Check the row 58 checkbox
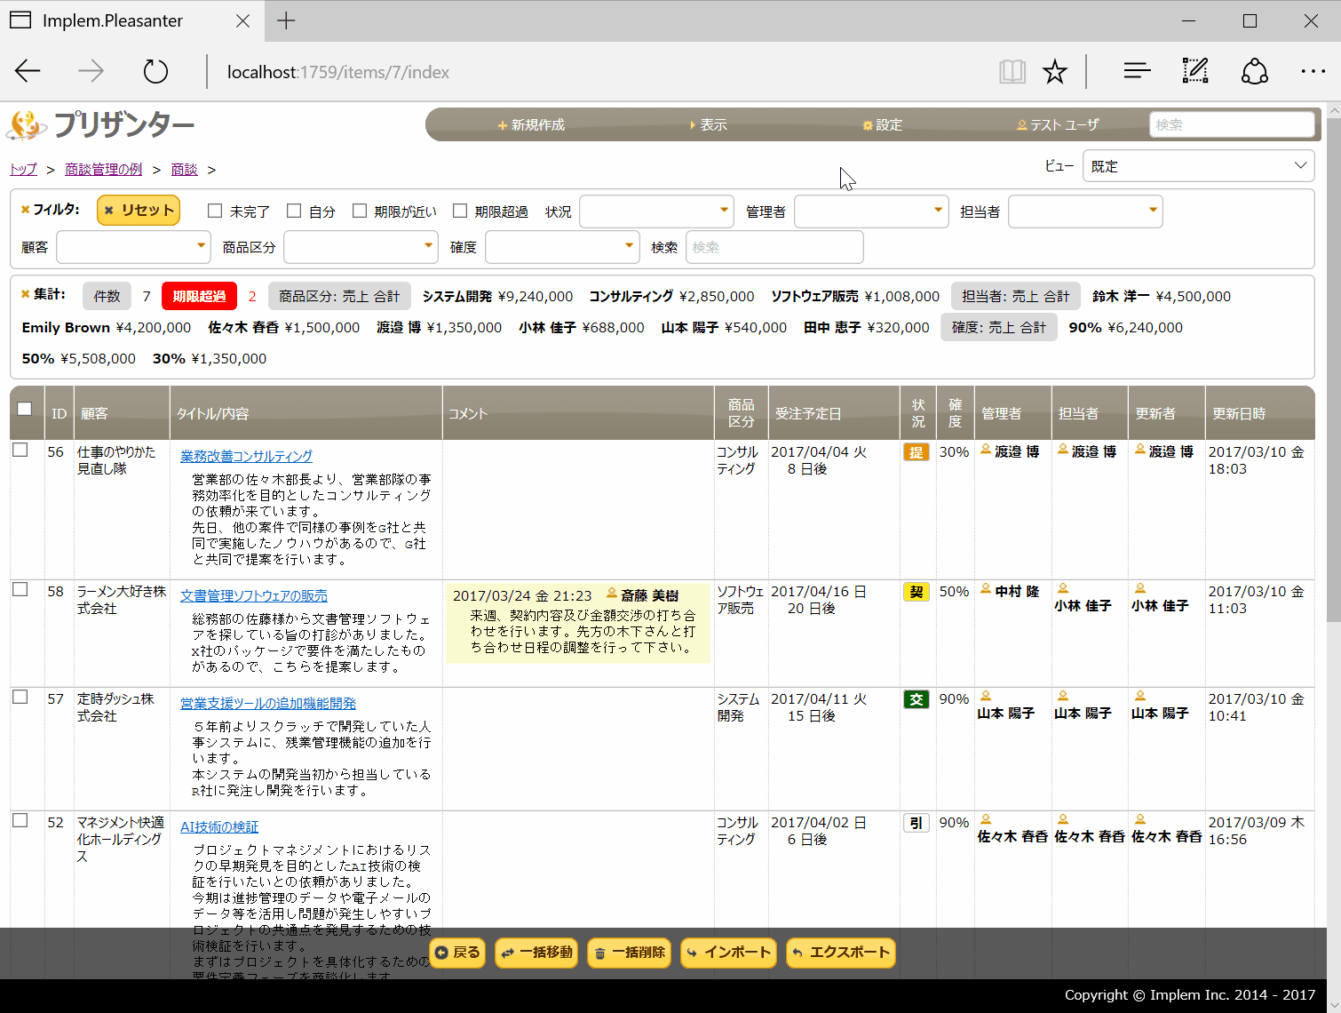 tap(20, 589)
